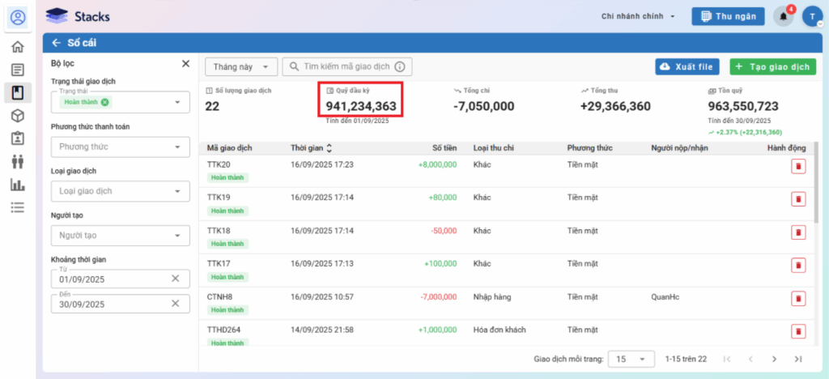Viewport: 829px width, 379px height.
Task: Open the rows per page dropdown
Action: pos(632,359)
